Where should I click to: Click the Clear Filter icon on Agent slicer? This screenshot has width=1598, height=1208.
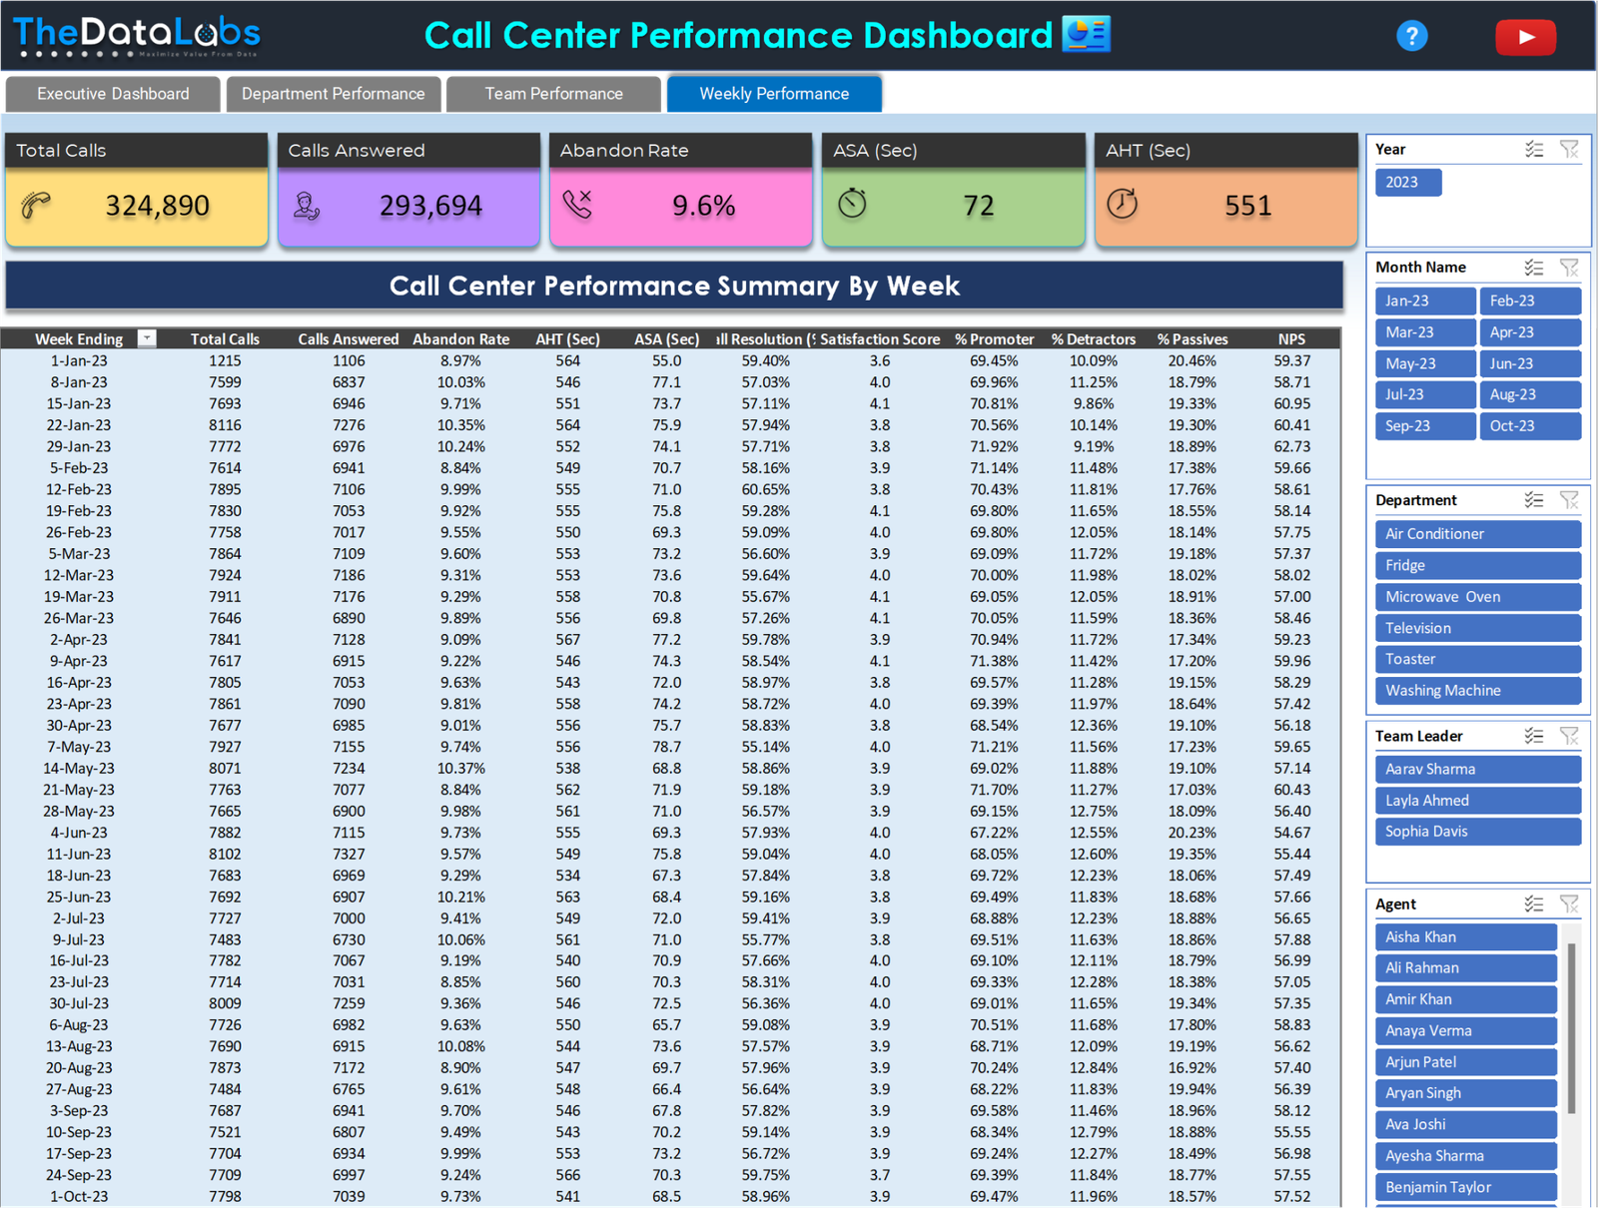[x=1570, y=904]
